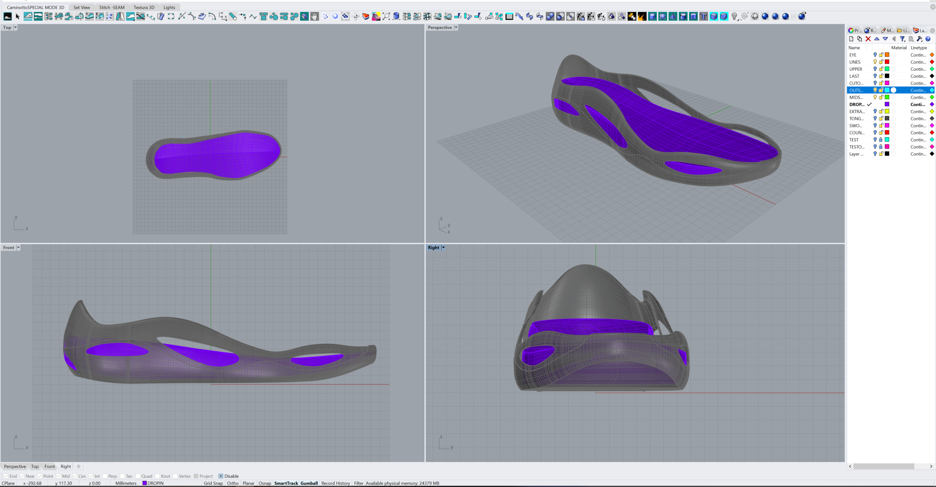Unlock the TEST layer lock icon
This screenshot has width=936, height=487.
click(x=881, y=140)
